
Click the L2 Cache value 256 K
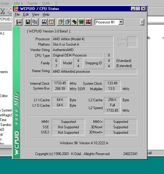112,100
